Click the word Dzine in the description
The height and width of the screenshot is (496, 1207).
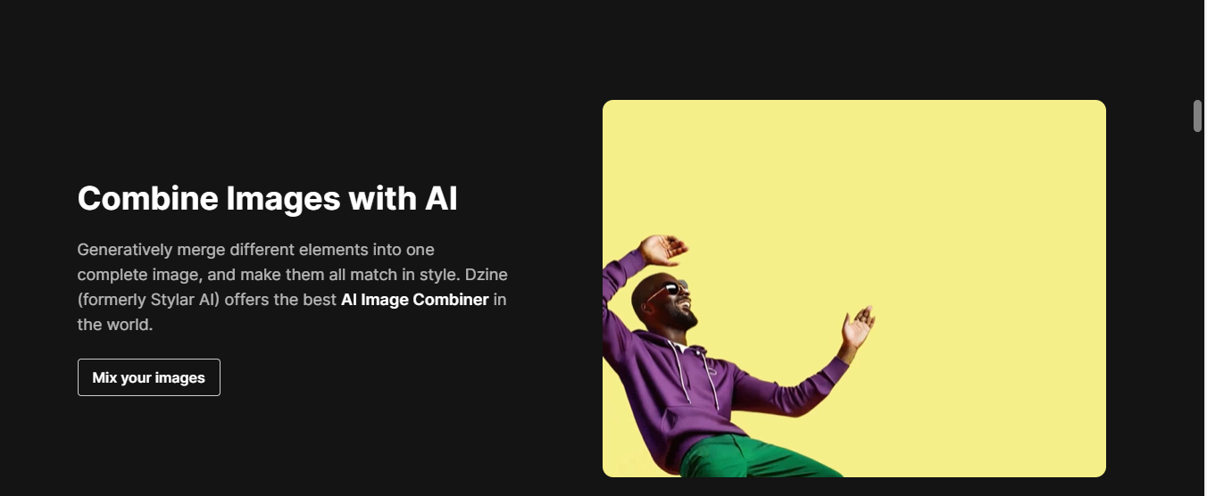487,274
